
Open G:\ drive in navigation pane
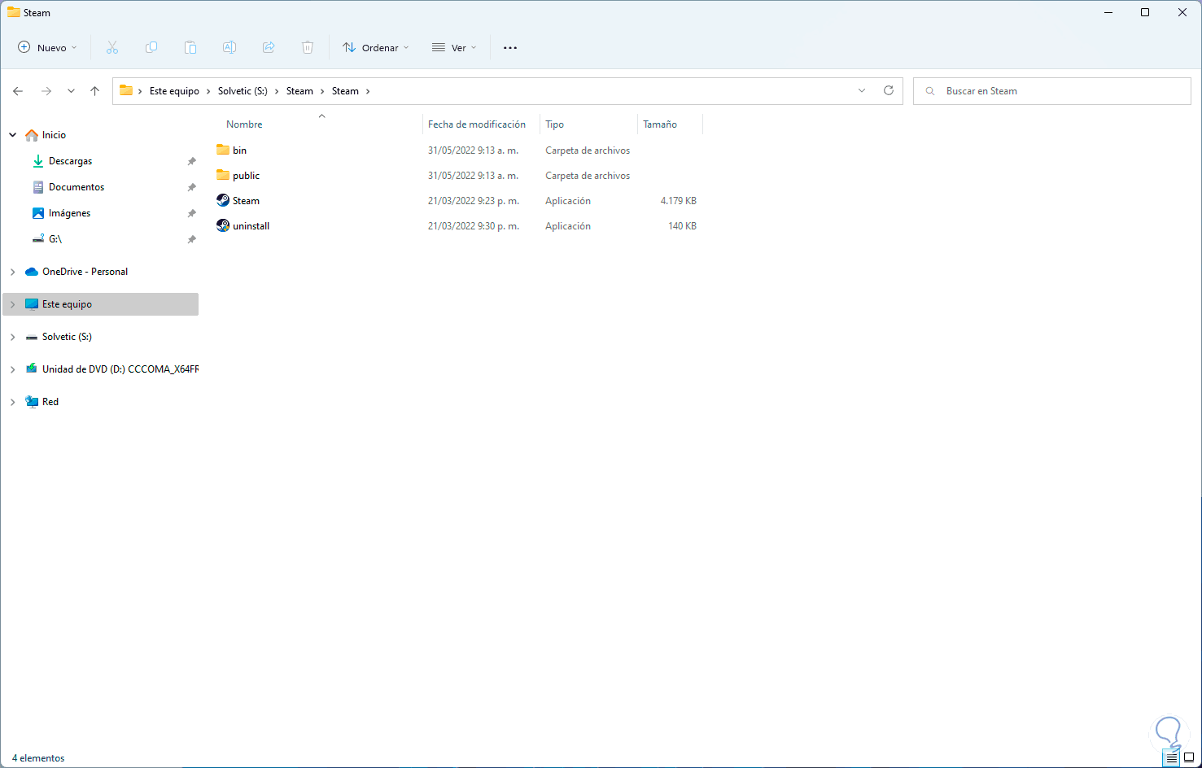(55, 239)
